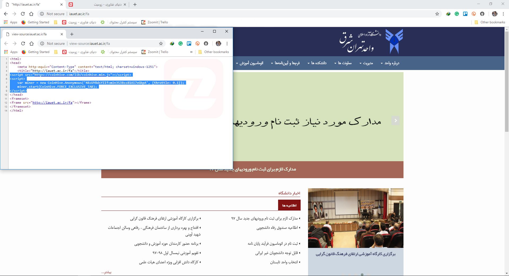Bookmark iauet.ac.ir with star in main window
This screenshot has height=276, width=509.
pyautogui.click(x=437, y=14)
